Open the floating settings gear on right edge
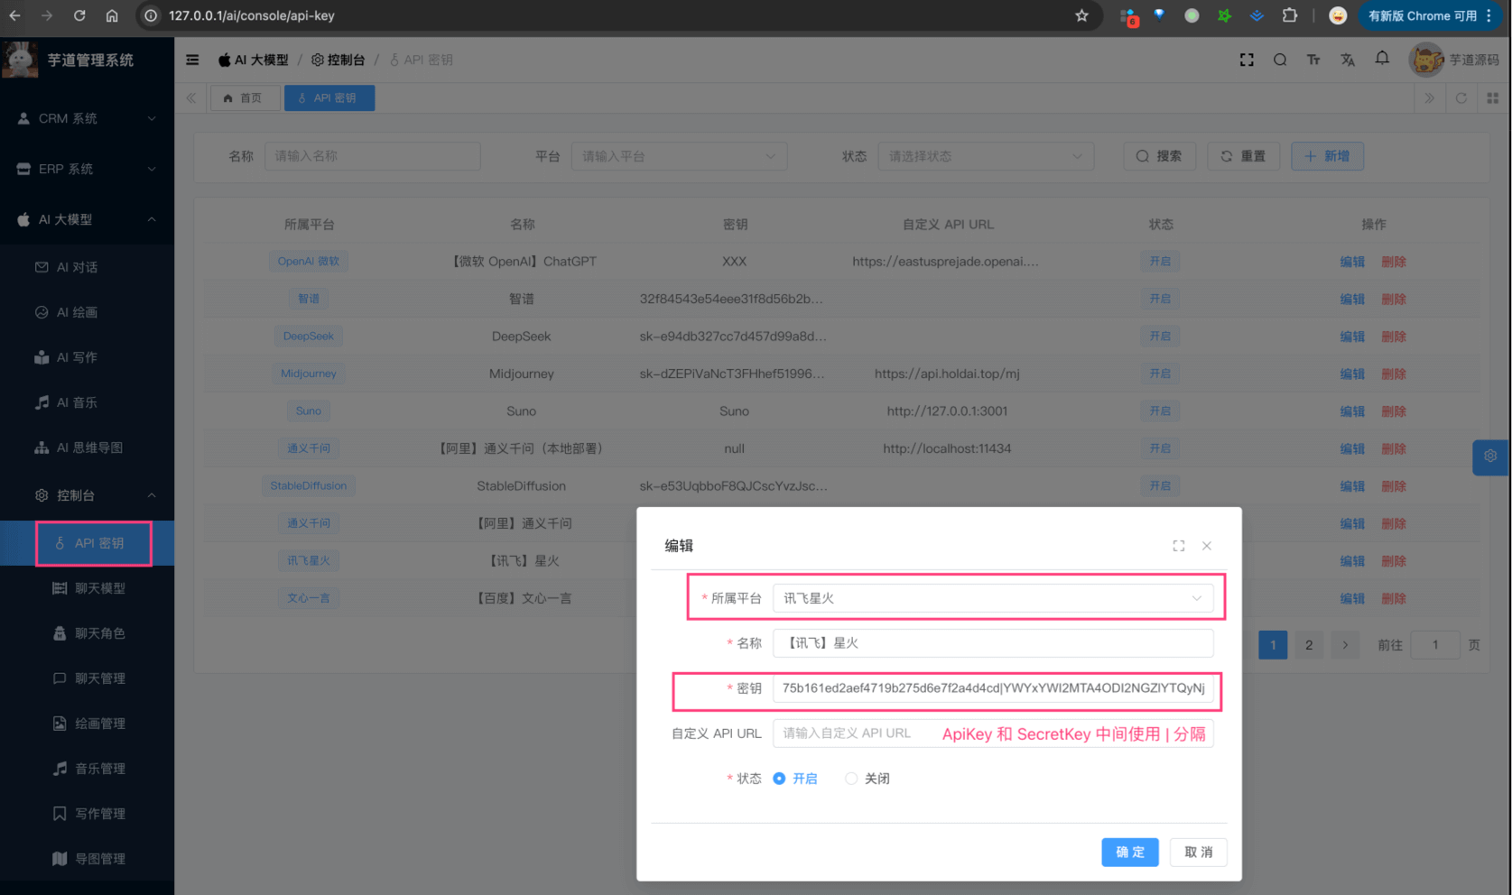This screenshot has width=1512, height=895. [1490, 457]
